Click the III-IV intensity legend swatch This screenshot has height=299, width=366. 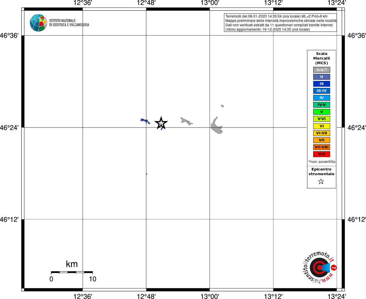322,91
